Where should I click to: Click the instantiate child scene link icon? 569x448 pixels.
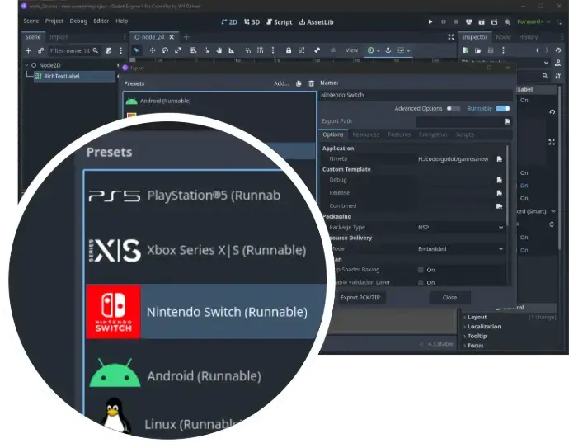40,50
